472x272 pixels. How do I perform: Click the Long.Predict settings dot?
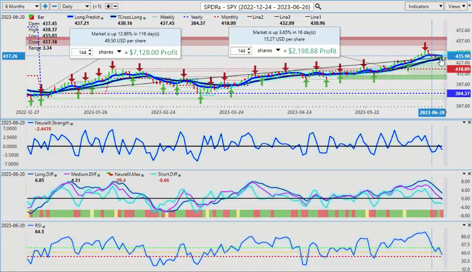pyautogui.click(x=102, y=18)
